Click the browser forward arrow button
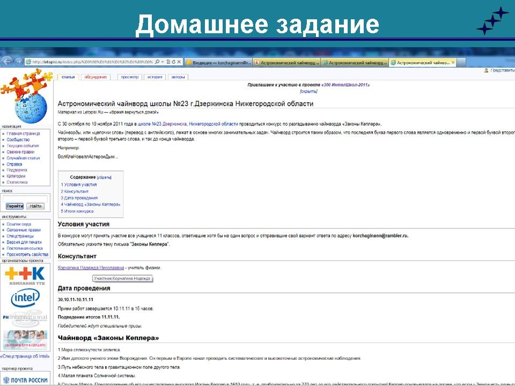 pos(17,62)
